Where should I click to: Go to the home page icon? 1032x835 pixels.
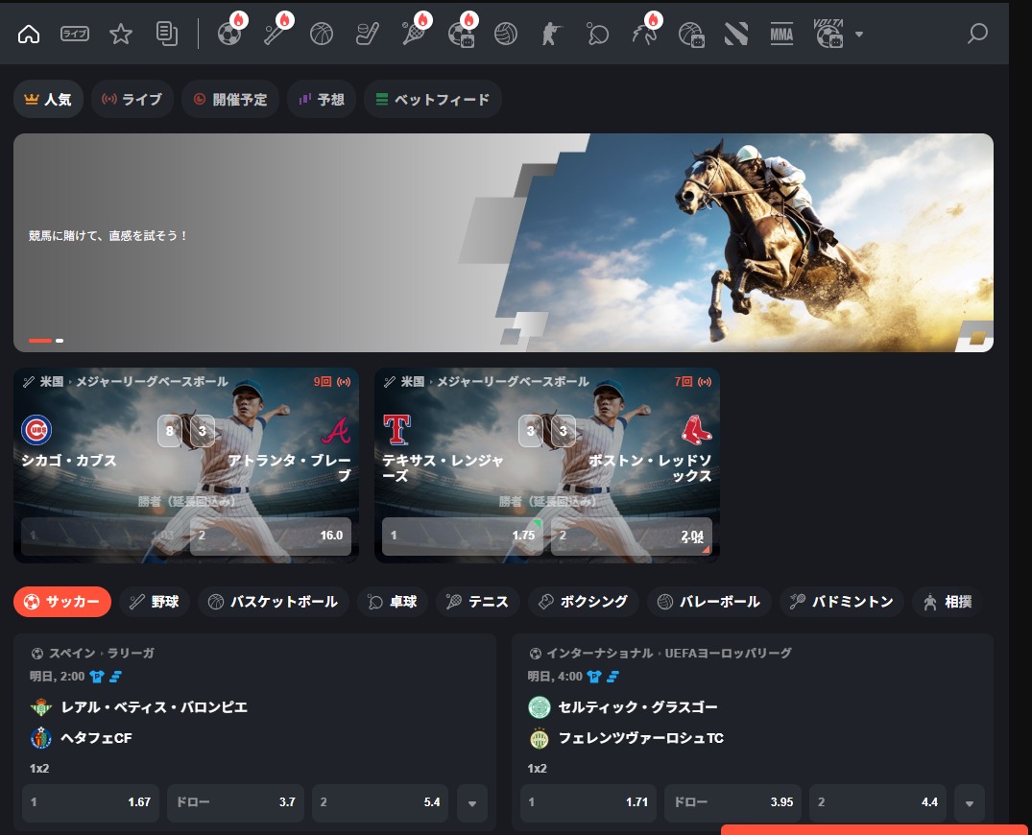(28, 34)
